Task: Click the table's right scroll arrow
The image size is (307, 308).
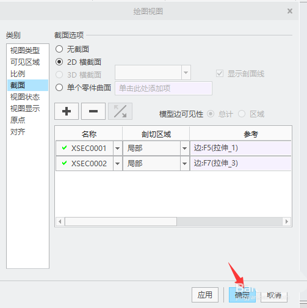Action: click(287, 221)
